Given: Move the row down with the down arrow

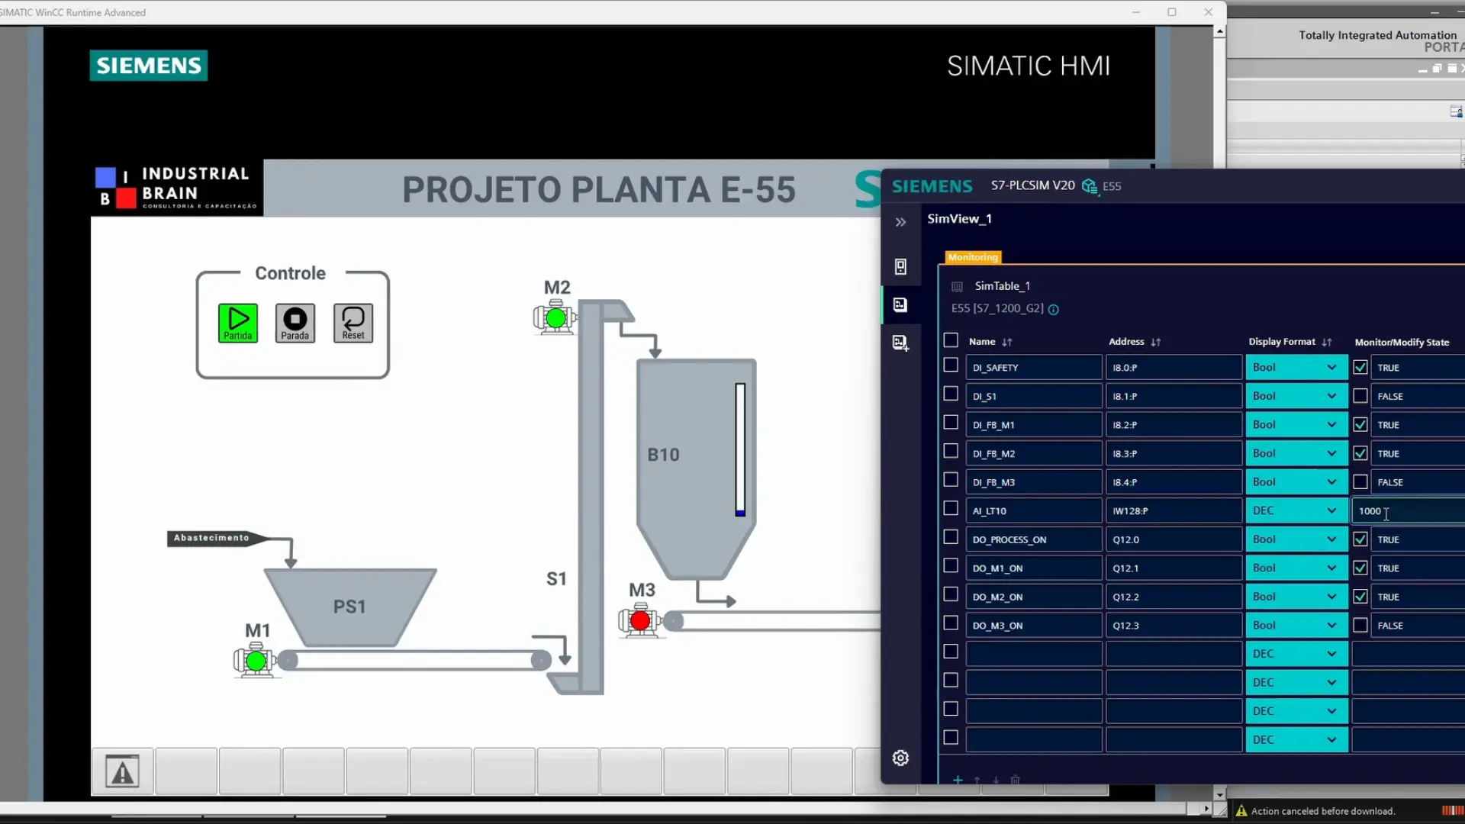Looking at the screenshot, I should click(996, 780).
